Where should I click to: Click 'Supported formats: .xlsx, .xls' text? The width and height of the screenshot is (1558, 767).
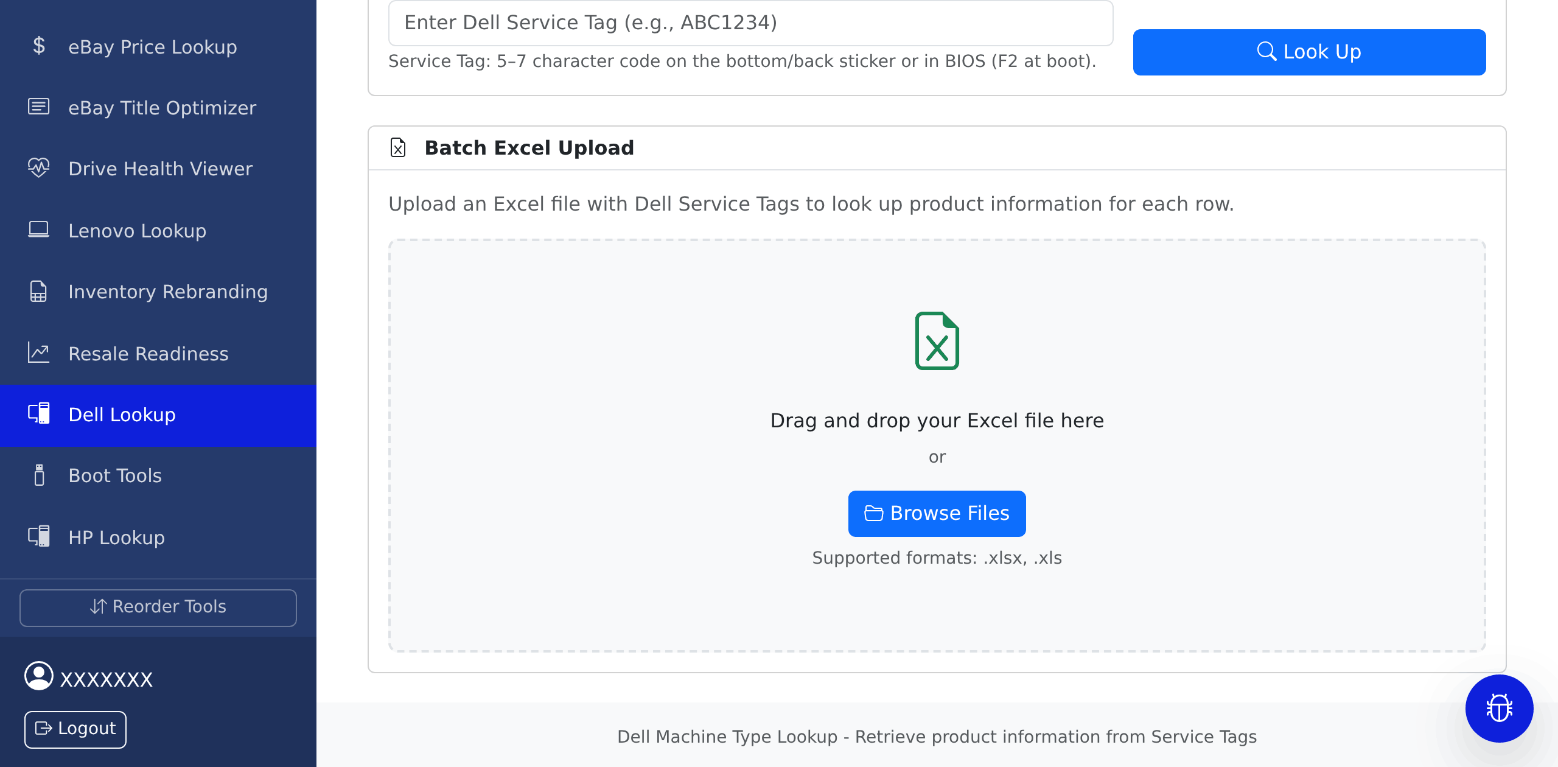click(937, 558)
